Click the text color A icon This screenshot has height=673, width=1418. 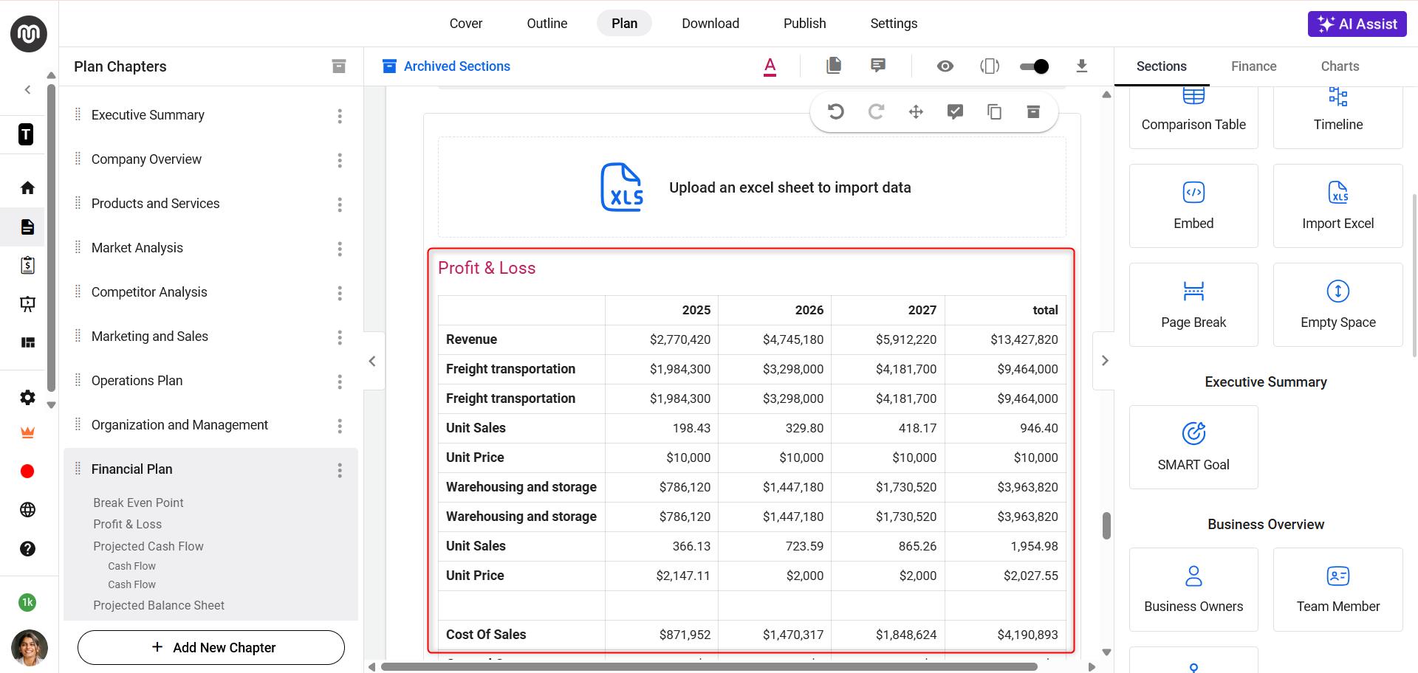[x=770, y=66]
